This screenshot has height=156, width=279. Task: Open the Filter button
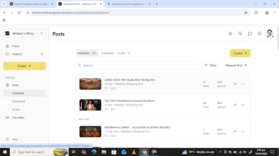pos(210,65)
